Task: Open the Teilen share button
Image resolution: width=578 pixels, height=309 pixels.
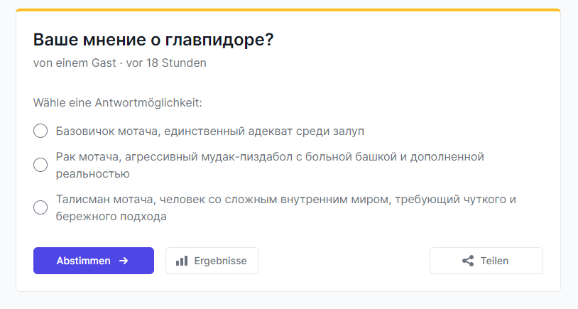Action: coord(486,261)
